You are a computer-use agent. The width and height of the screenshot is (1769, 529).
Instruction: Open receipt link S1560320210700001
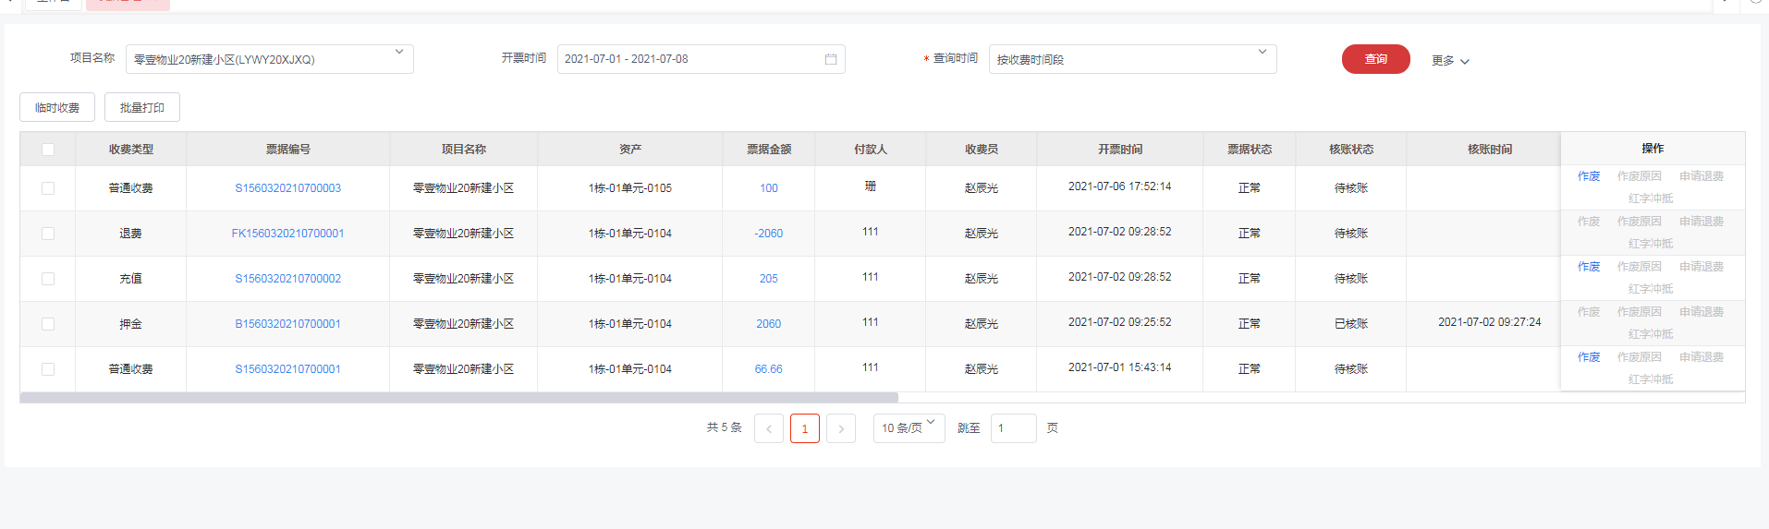click(x=288, y=369)
